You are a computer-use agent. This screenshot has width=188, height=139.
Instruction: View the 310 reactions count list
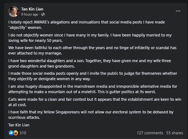point(23,133)
